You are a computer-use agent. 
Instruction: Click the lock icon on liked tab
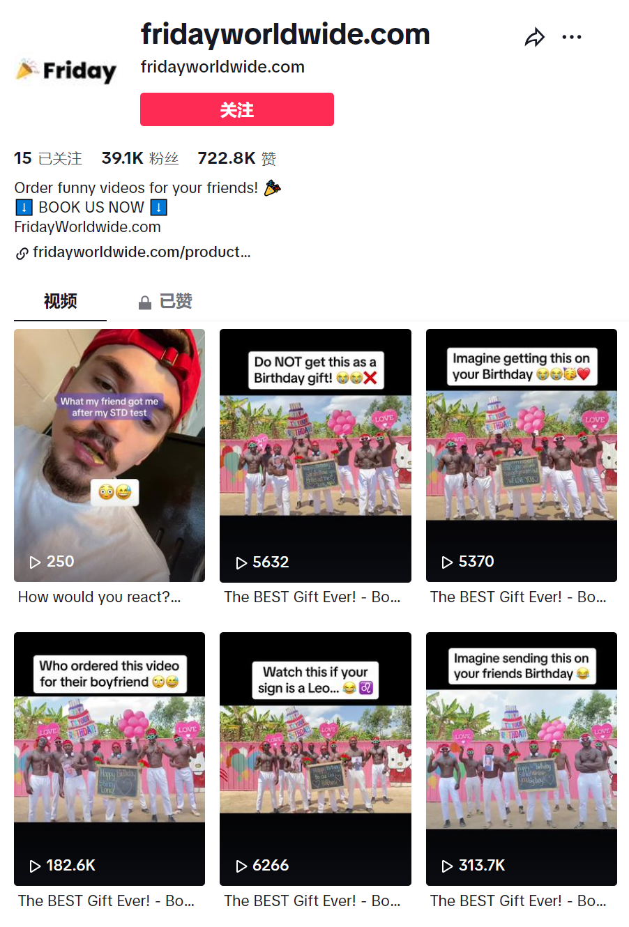coord(145,302)
